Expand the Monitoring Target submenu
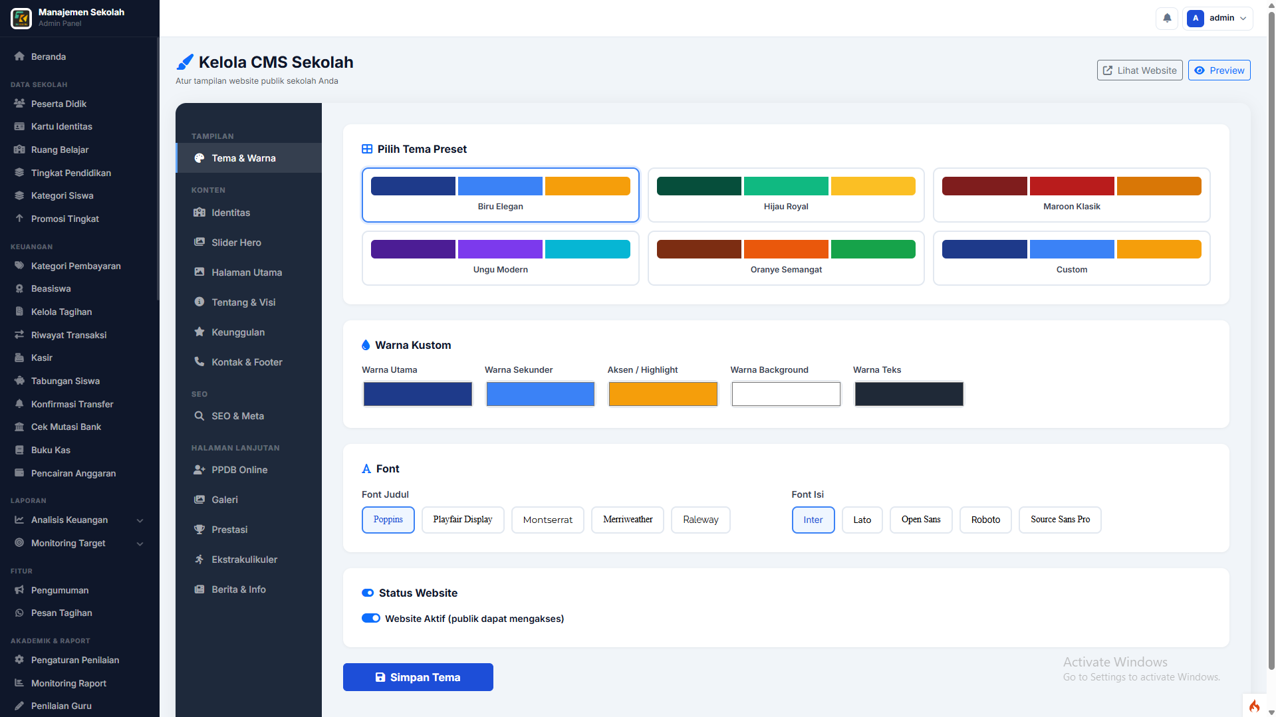The width and height of the screenshot is (1276, 717). [x=79, y=543]
